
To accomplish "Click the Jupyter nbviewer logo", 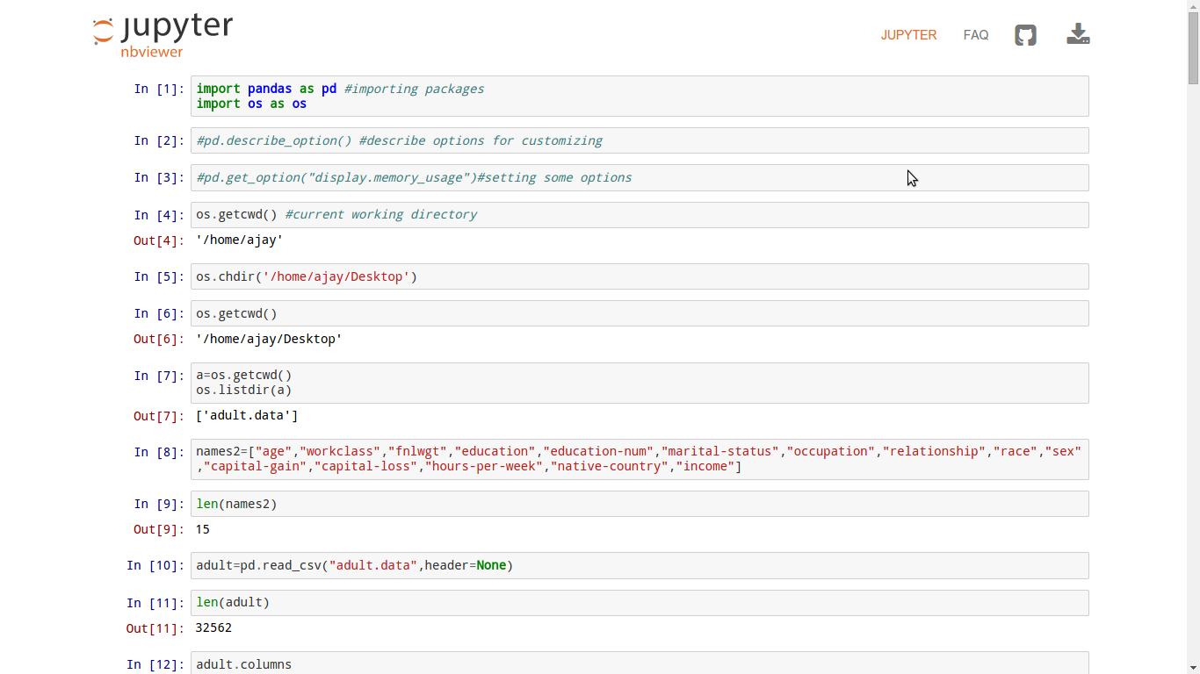I will (163, 36).
